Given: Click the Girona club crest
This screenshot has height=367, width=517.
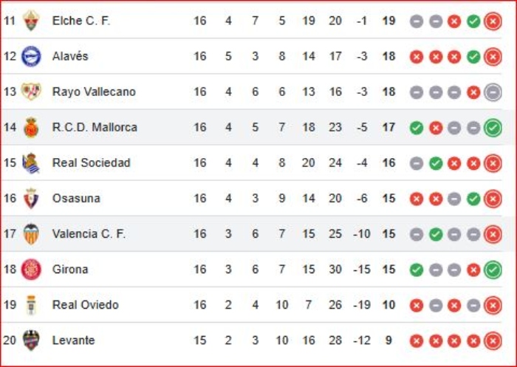Looking at the screenshot, I should pos(31,269).
